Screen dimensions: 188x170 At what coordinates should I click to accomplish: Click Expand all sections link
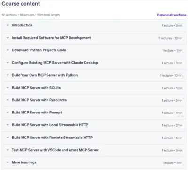172,15
